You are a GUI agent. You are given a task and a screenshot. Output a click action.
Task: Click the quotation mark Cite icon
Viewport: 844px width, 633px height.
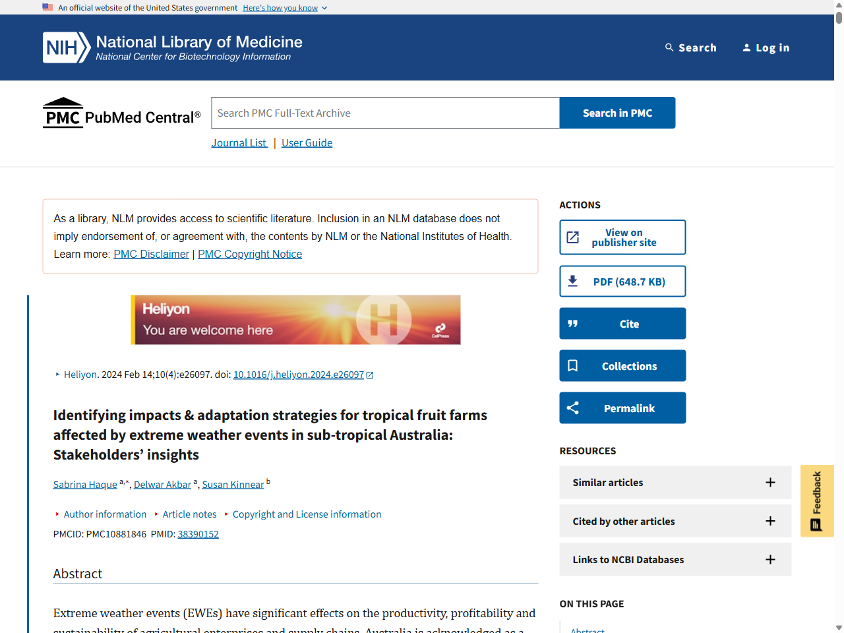tap(573, 324)
